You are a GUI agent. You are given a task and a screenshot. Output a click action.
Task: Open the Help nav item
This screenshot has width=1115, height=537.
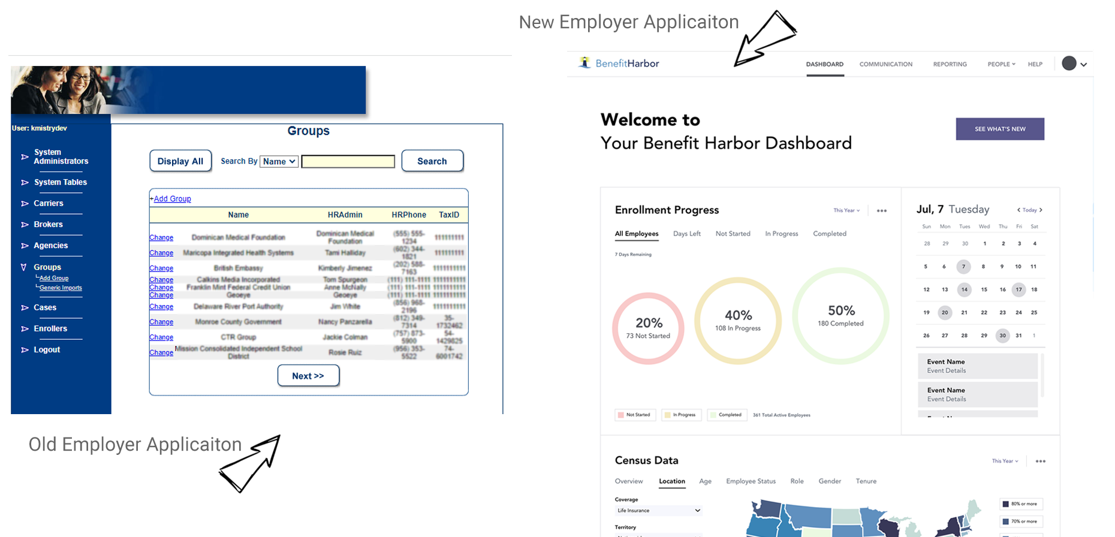pos(1035,64)
